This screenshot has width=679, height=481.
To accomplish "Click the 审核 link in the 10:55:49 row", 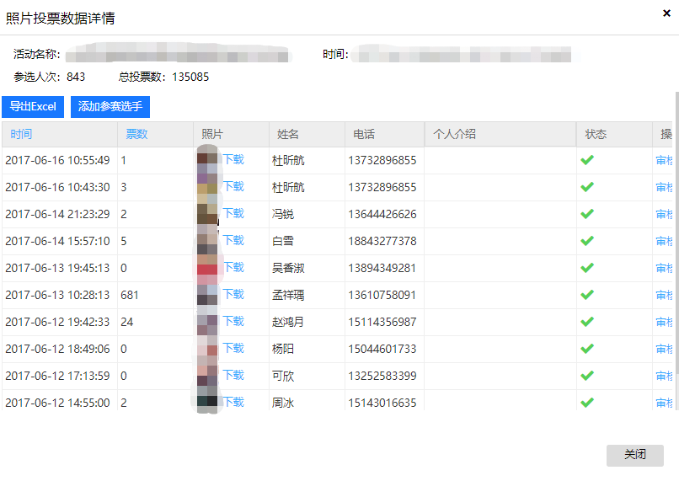I will (x=664, y=160).
